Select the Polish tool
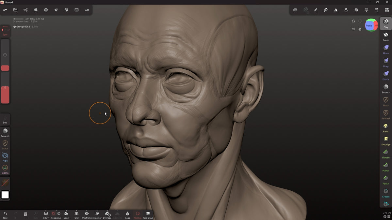Screen dimensions: 392x220 (x=386, y=180)
